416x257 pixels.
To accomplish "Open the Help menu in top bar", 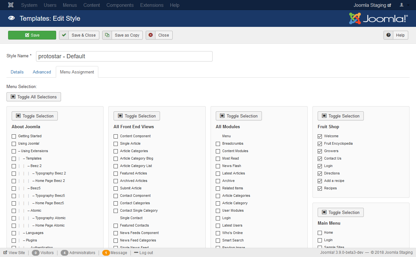I will tap(175, 5).
